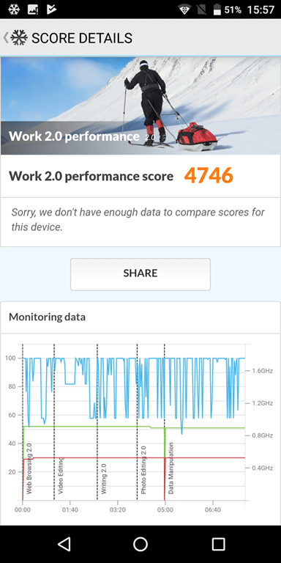Tap the Work 2.0 performance banner image
The width and height of the screenshot is (281, 563).
pos(140,106)
